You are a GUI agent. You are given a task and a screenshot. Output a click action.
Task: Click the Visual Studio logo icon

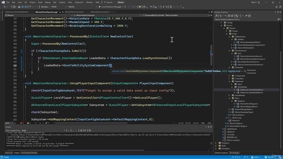click(3, 2)
